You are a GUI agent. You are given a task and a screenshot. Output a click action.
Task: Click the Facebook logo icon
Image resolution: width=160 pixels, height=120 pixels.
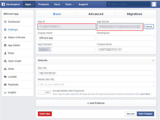[3, 4]
